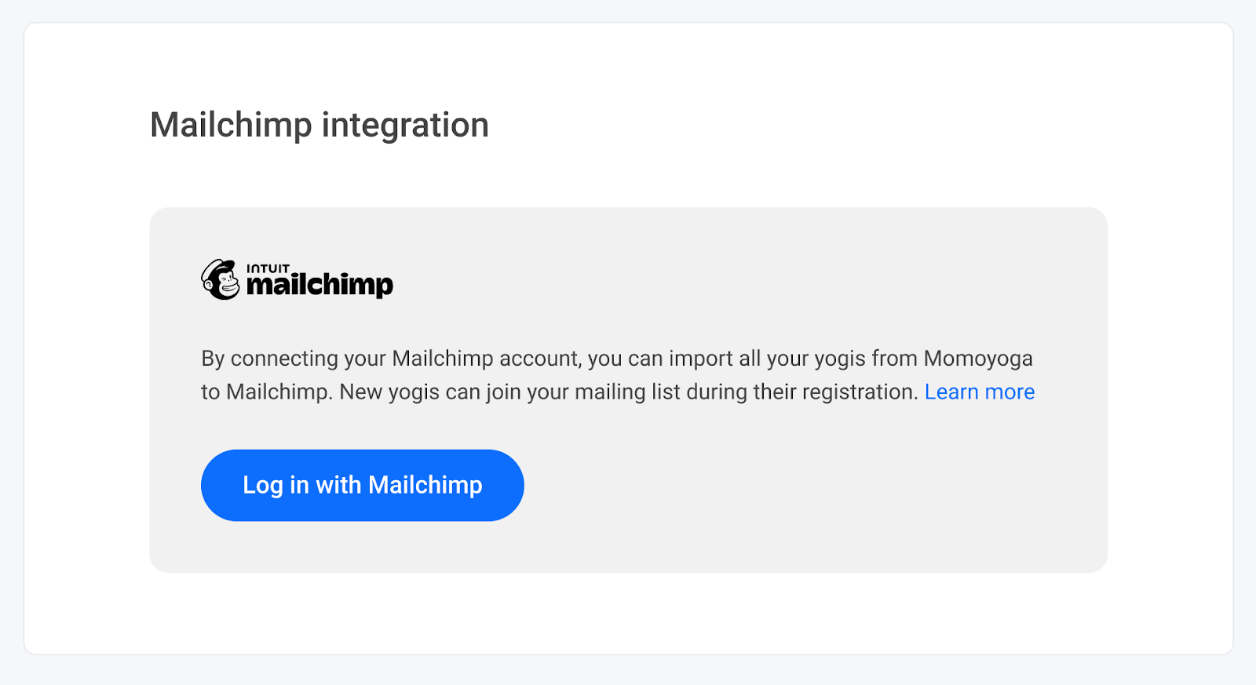Open the Learn more link

(x=980, y=392)
